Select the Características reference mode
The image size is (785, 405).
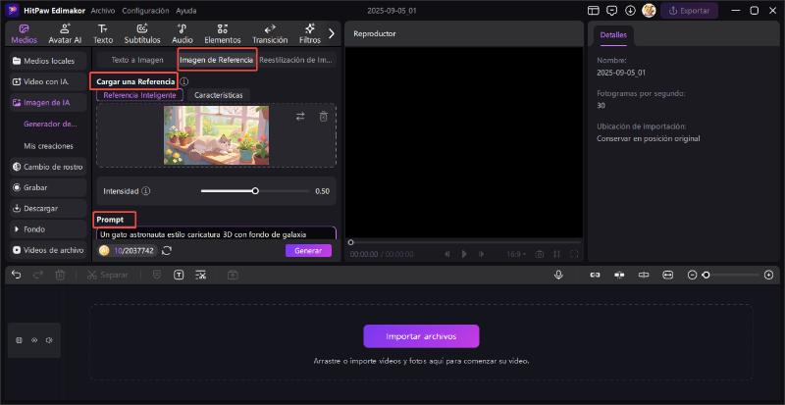pyautogui.click(x=218, y=96)
